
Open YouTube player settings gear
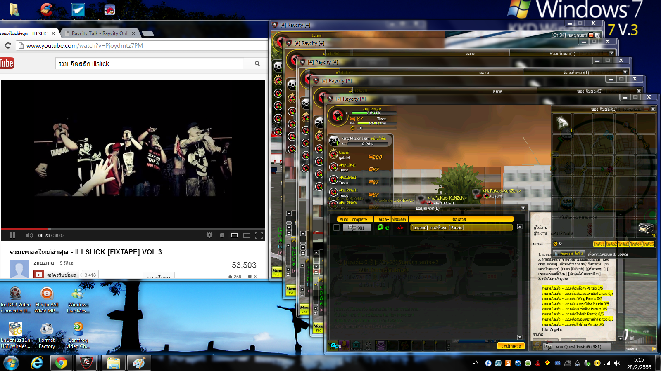[209, 235]
